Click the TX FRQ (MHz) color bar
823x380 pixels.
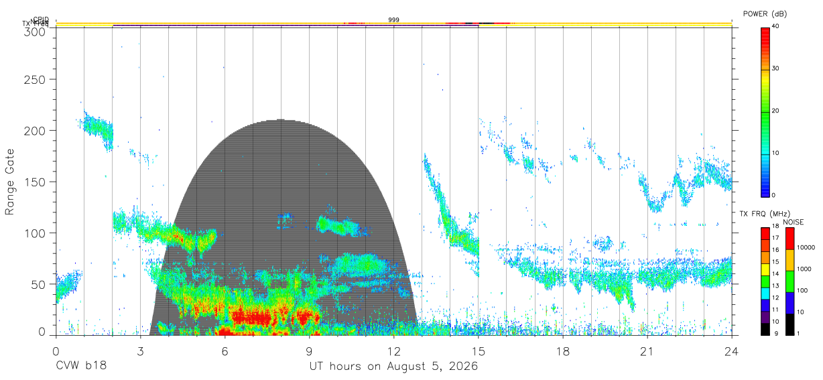(x=765, y=281)
